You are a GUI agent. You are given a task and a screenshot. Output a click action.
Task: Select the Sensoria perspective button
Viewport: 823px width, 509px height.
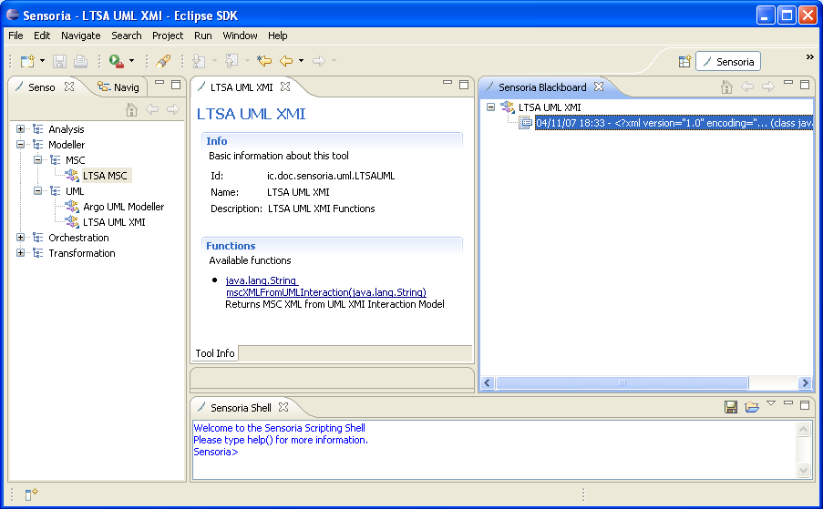(x=728, y=62)
